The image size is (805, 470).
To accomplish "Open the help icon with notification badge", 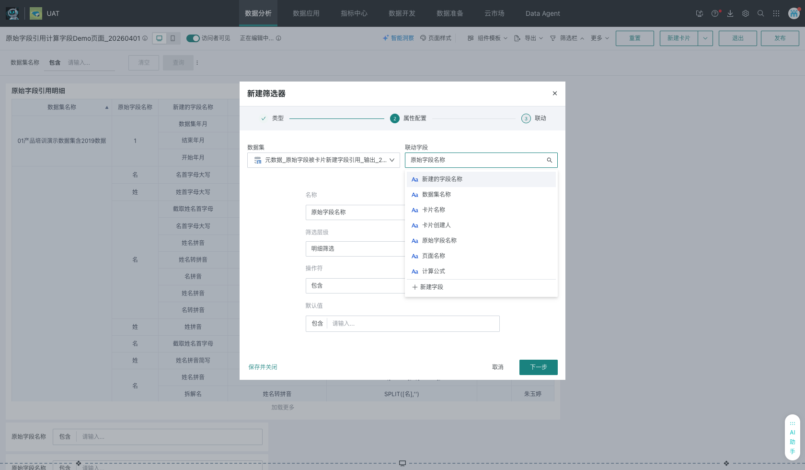I will pyautogui.click(x=715, y=13).
